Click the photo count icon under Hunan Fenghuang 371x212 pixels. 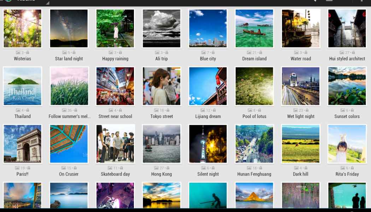point(249,168)
